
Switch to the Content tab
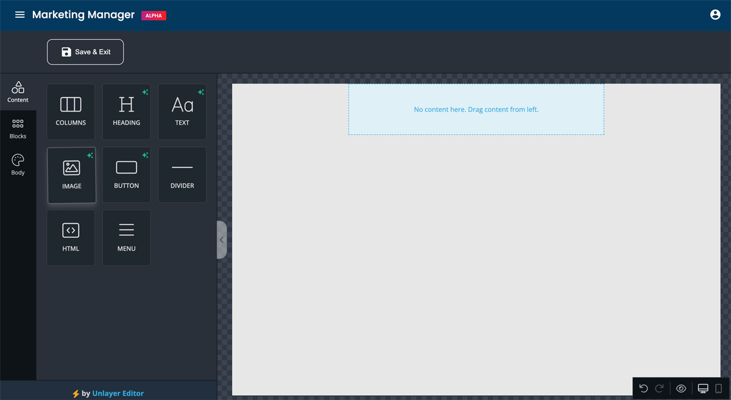(18, 92)
